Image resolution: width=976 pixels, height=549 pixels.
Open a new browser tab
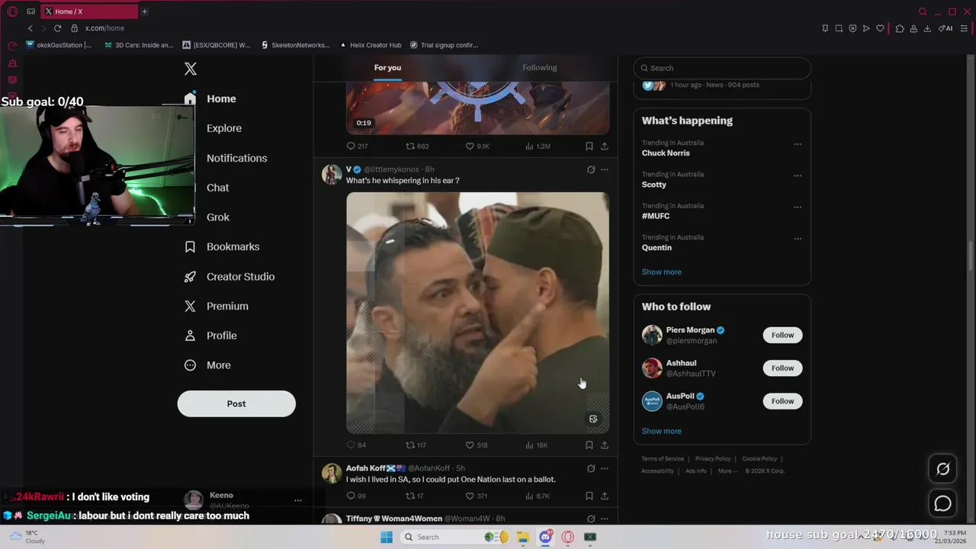144,11
